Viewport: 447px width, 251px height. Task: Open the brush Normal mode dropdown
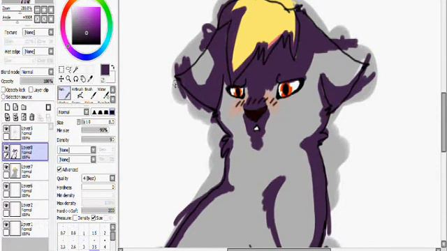pos(73,112)
